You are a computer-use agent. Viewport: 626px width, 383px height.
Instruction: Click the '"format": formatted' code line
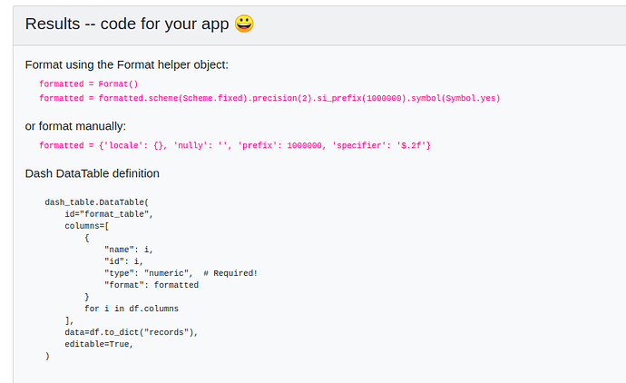coord(152,285)
